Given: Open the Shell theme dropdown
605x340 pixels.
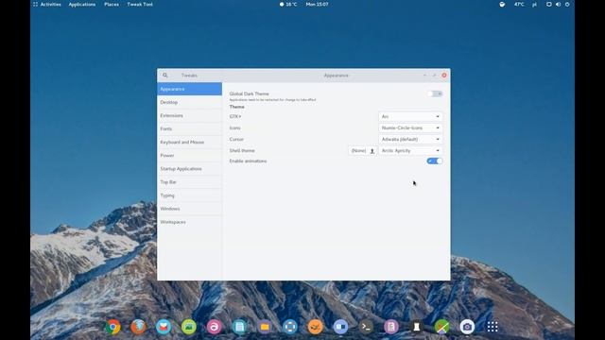Looking at the screenshot, I should [x=410, y=151].
